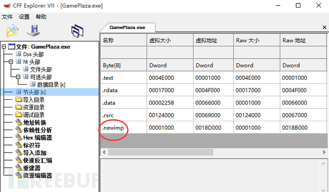Screen dimensions: 329x192
Task: Open the 快速反汇编 tool
Action: pos(38,160)
